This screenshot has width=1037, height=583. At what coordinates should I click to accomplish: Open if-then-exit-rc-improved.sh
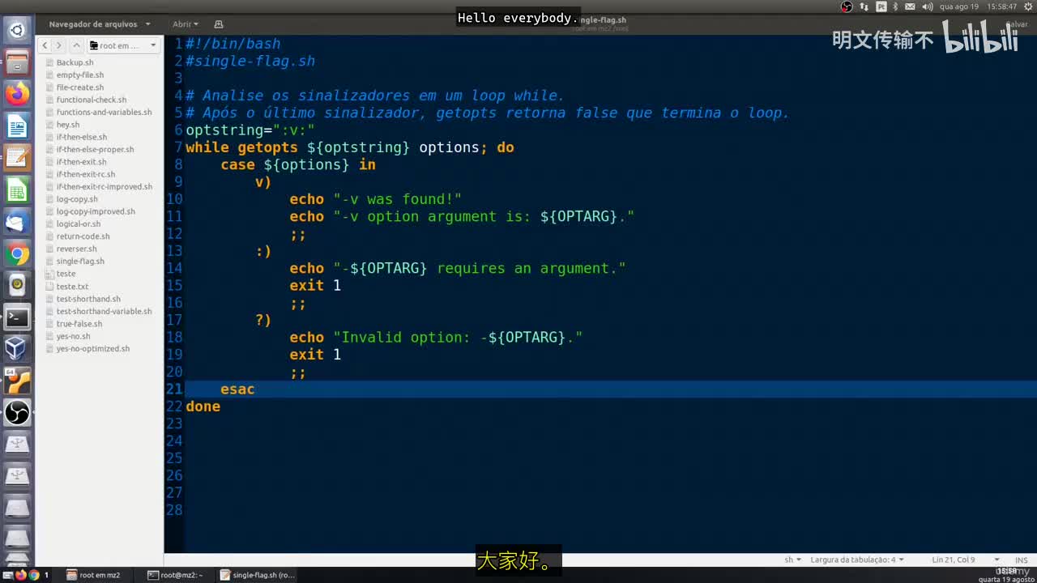click(104, 186)
